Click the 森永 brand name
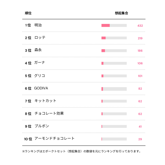The image size is (165, 165). click(x=38, y=50)
